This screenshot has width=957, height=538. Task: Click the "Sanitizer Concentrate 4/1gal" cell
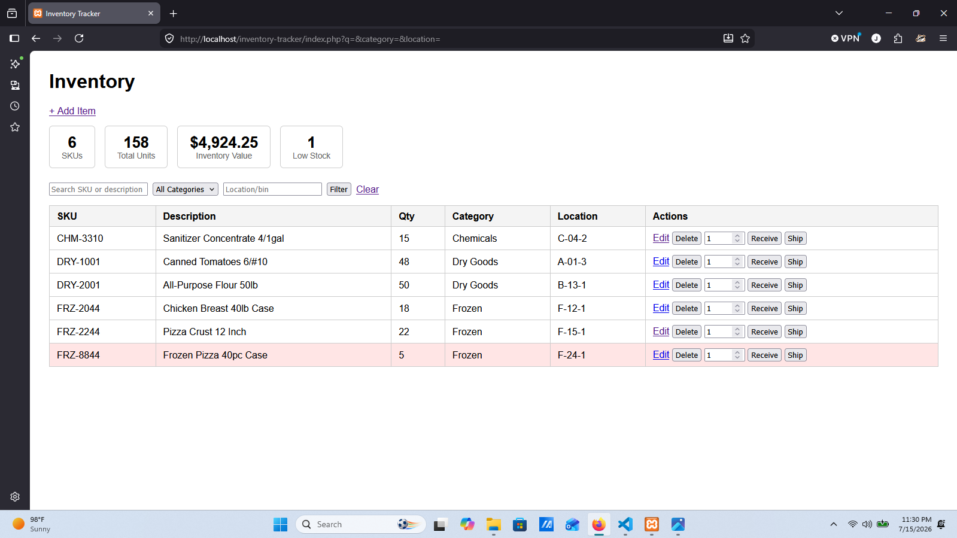273,238
